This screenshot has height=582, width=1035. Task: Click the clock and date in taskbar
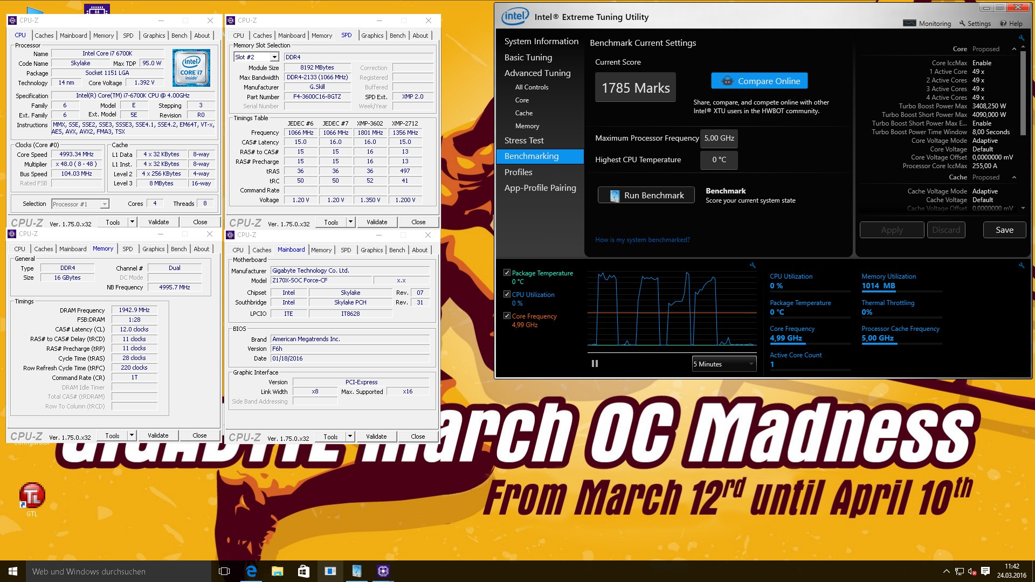coord(1012,571)
